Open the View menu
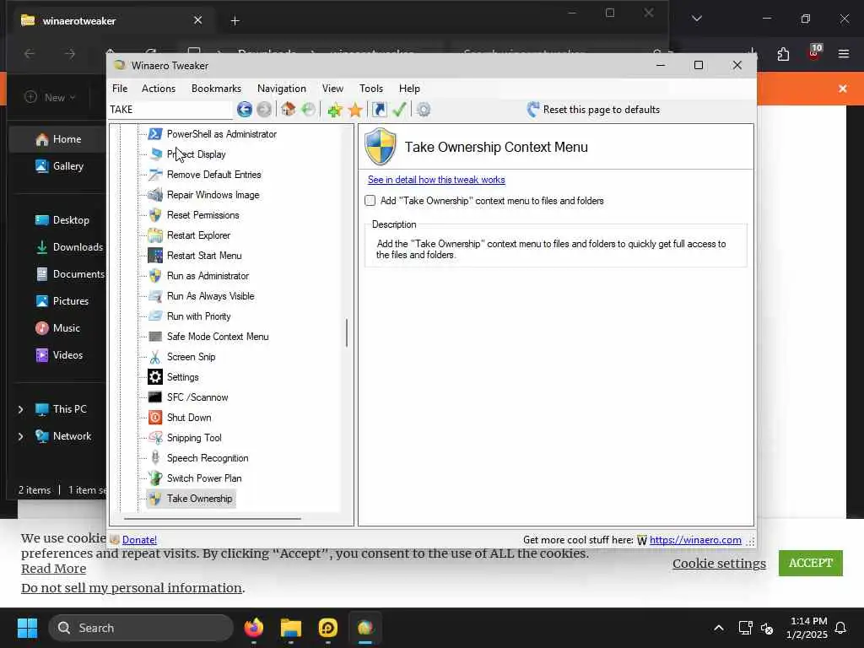The width and height of the screenshot is (864, 648). click(x=332, y=88)
